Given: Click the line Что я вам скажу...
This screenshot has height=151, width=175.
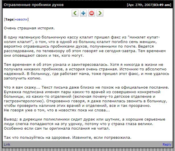Looking at the screenshot, I should [x=87, y=87].
